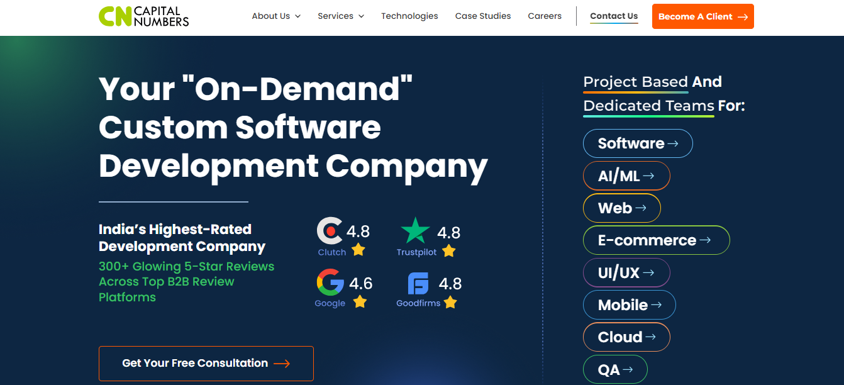Click the yellow star under Trustpilot 4.8

point(448,251)
